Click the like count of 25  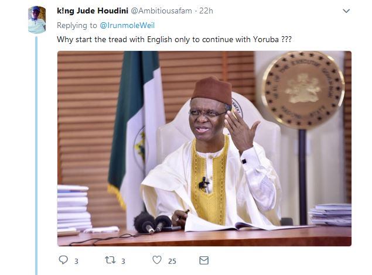[x=172, y=262]
